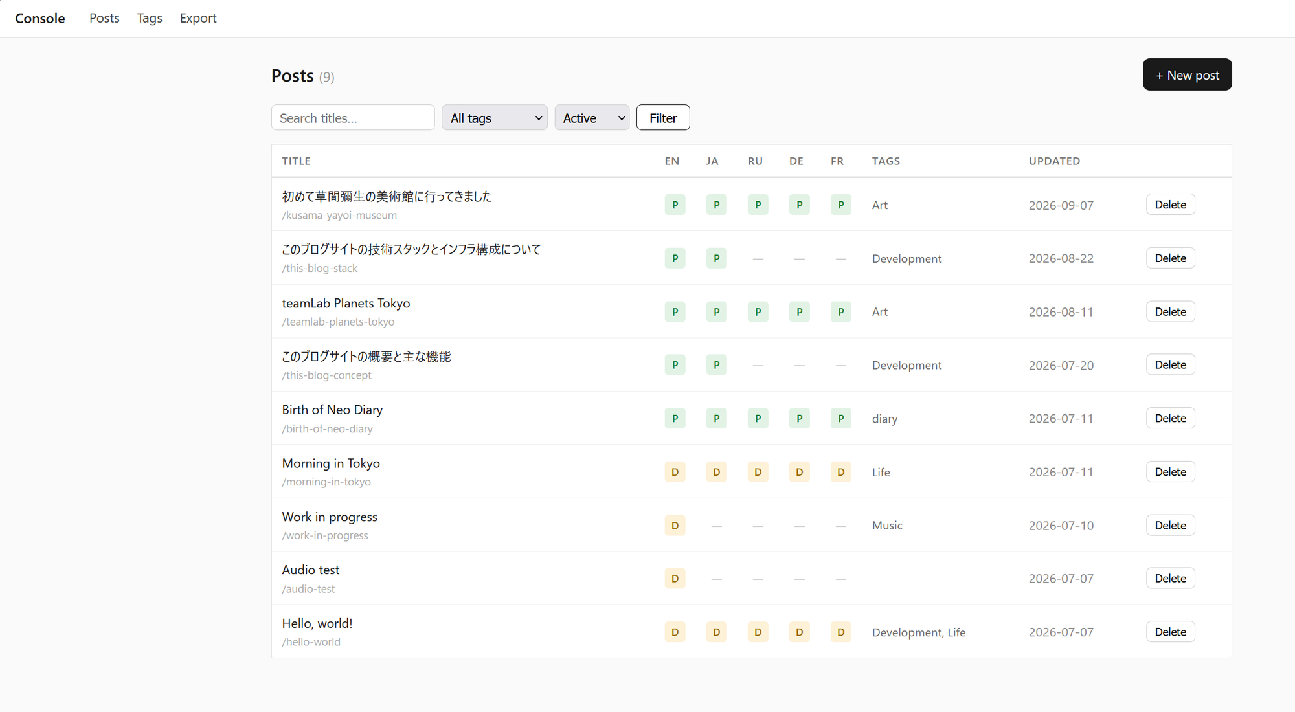
Task: Open the Work in progress post title
Action: [330, 517]
